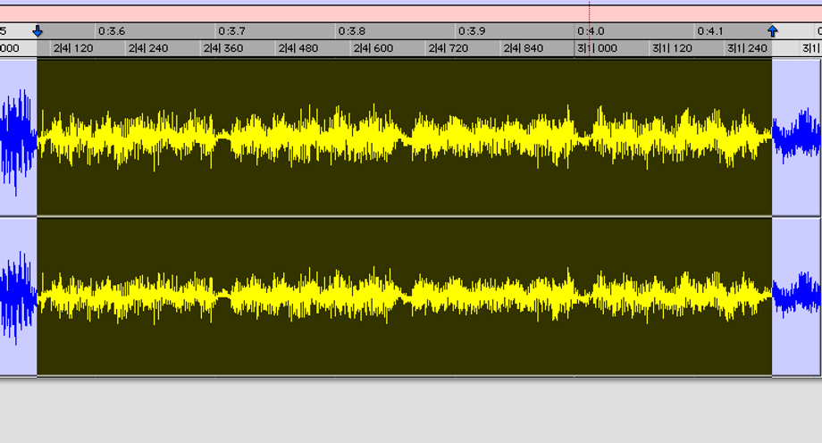822x443 pixels.
Task: Click the selected yellow waveform in bottom channel
Action: tap(402, 295)
